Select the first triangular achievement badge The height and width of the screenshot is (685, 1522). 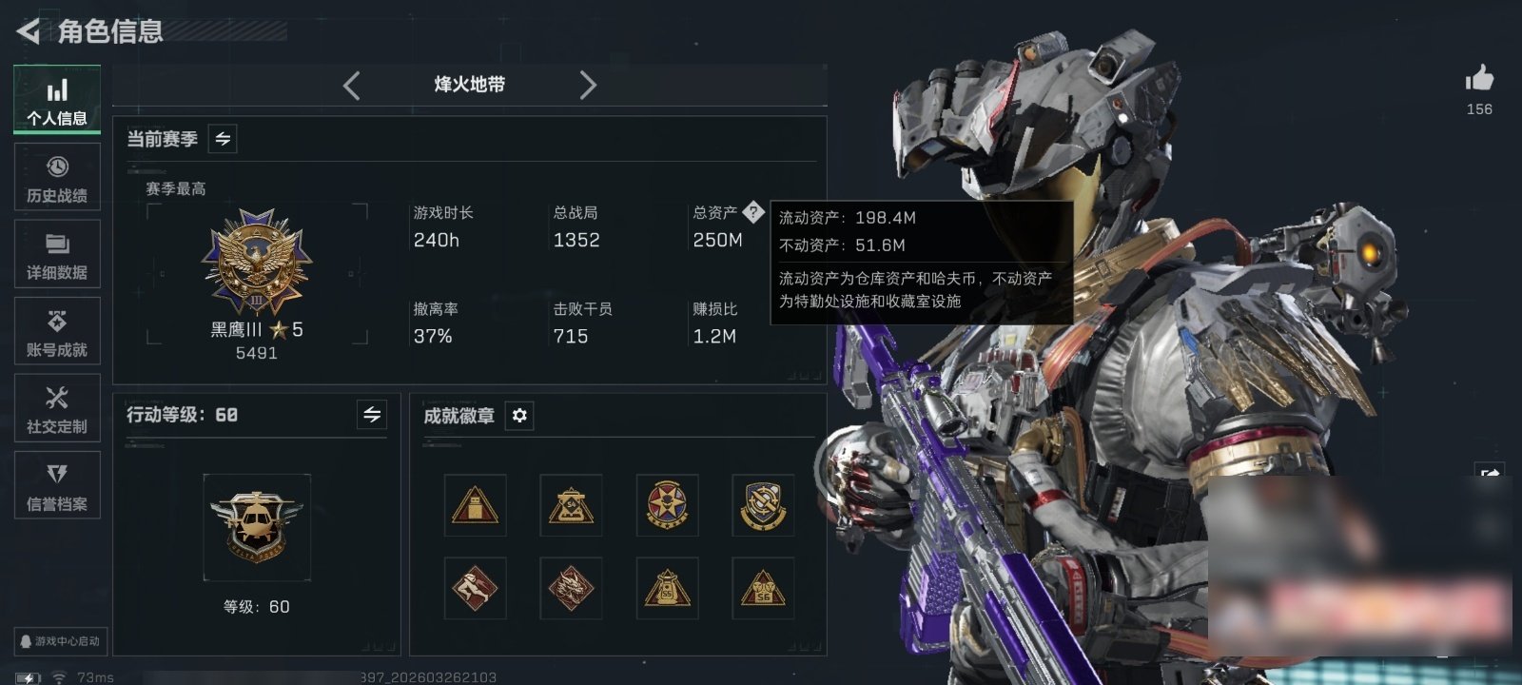click(x=476, y=505)
